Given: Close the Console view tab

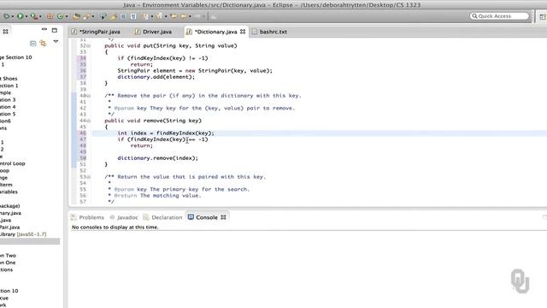Looking at the screenshot, I should [x=223, y=217].
